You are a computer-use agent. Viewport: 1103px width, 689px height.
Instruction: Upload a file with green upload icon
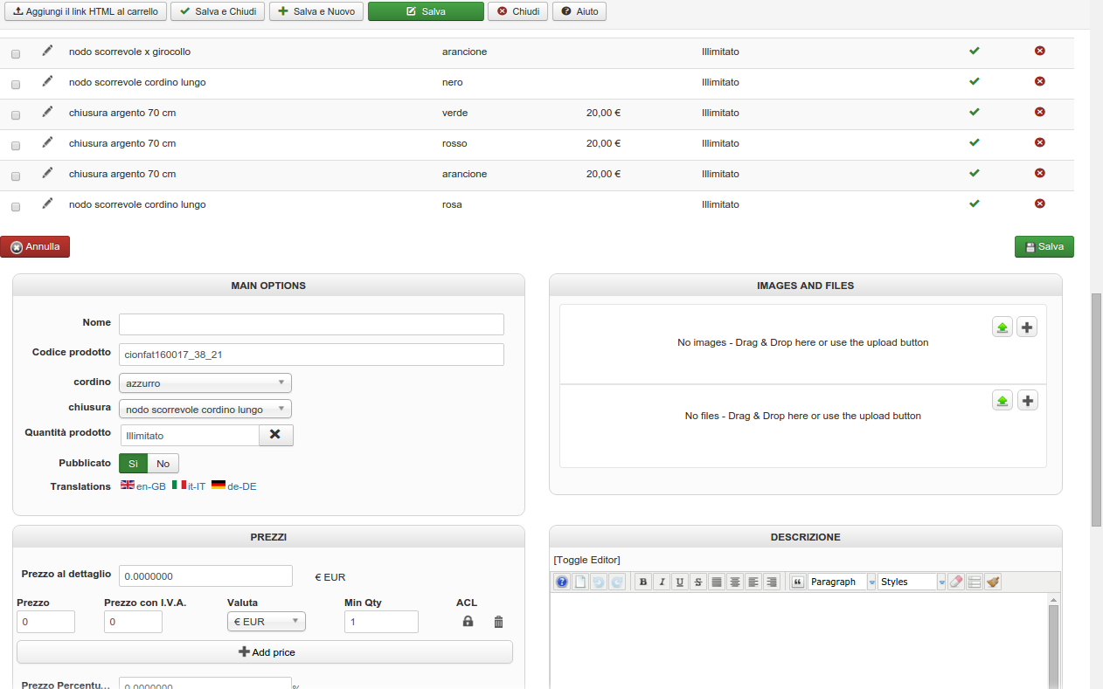1002,401
